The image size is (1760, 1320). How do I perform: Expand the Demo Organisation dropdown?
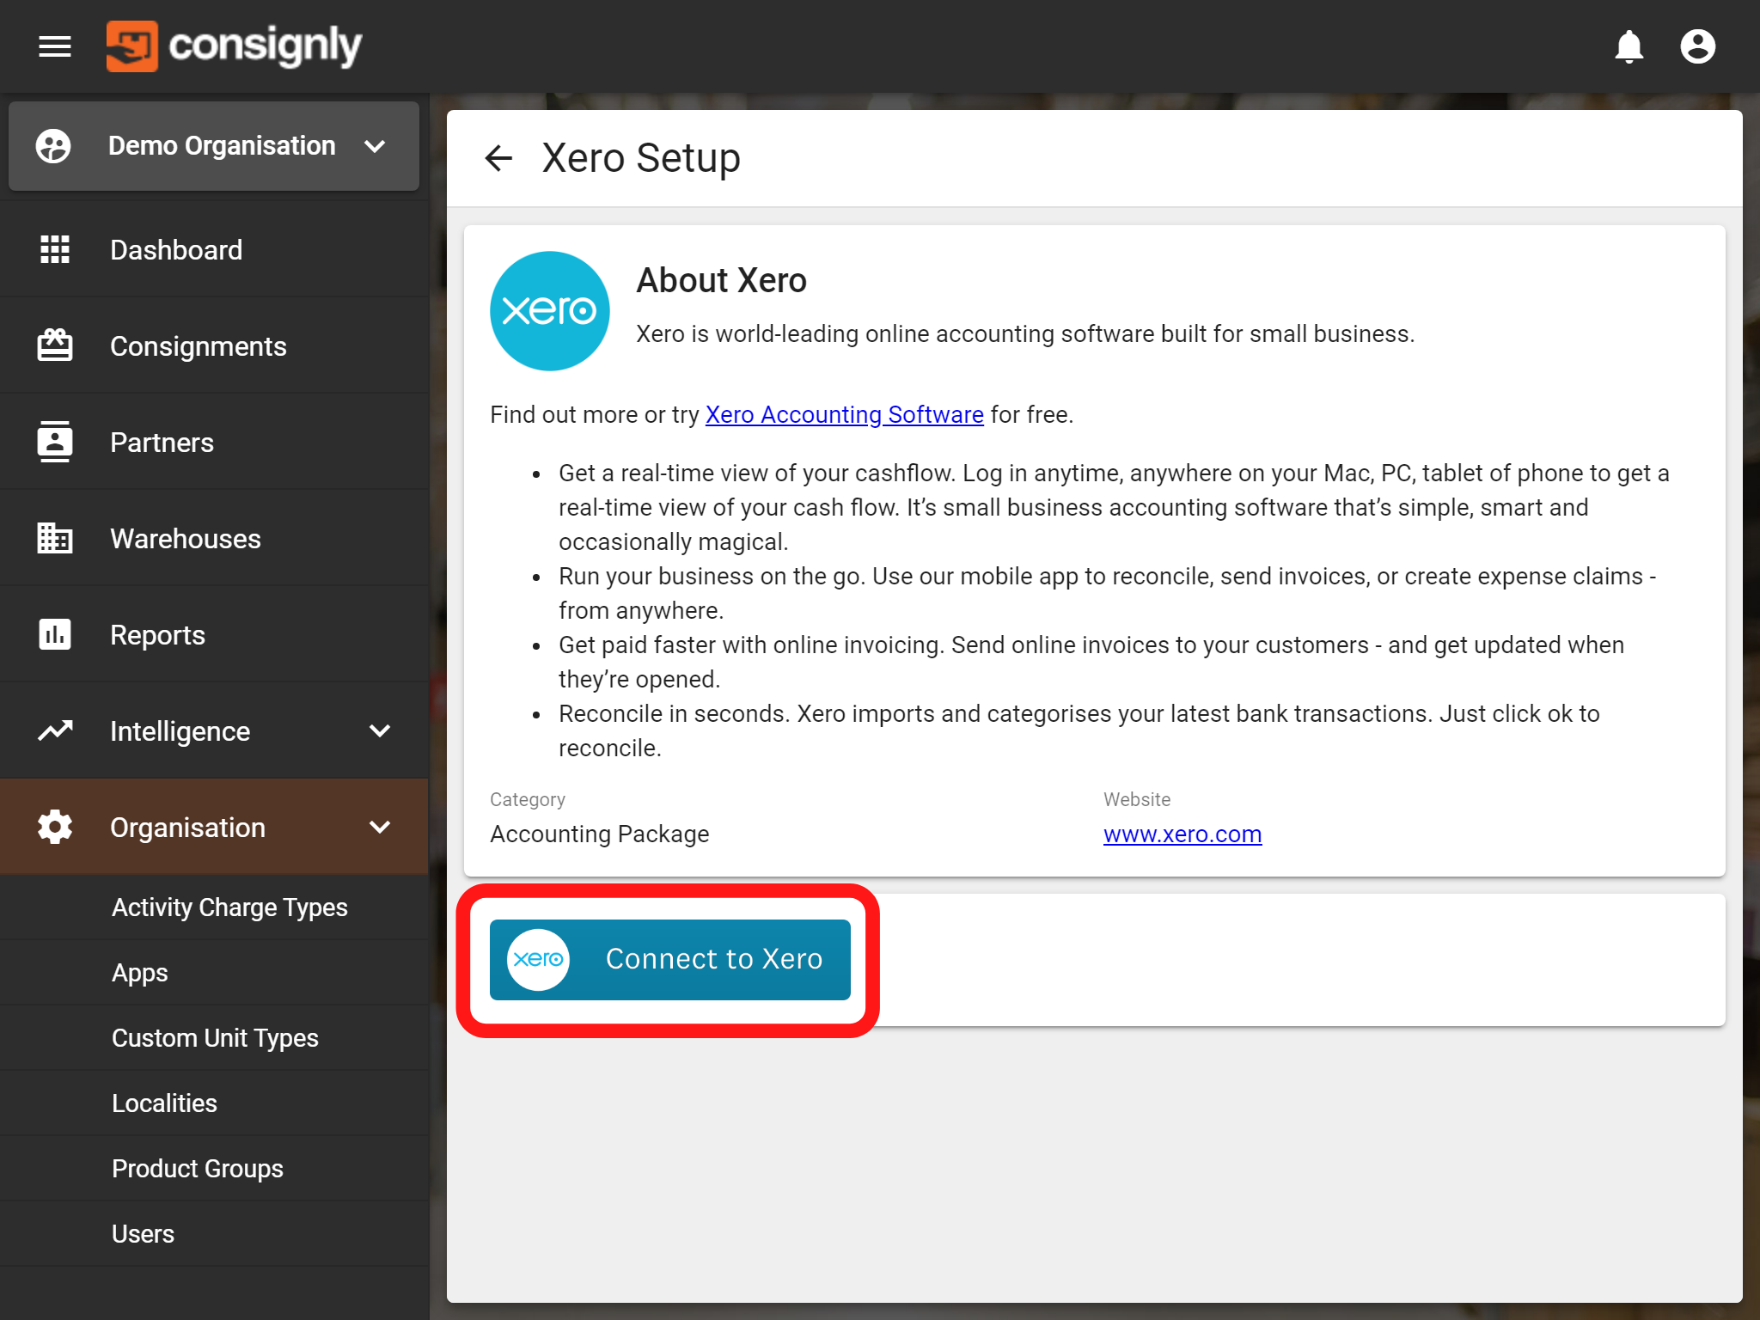(x=375, y=146)
